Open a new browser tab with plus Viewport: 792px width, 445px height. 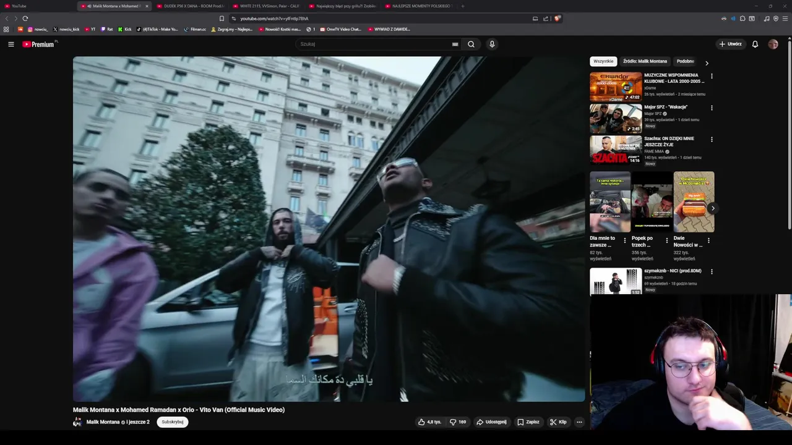pos(463,6)
